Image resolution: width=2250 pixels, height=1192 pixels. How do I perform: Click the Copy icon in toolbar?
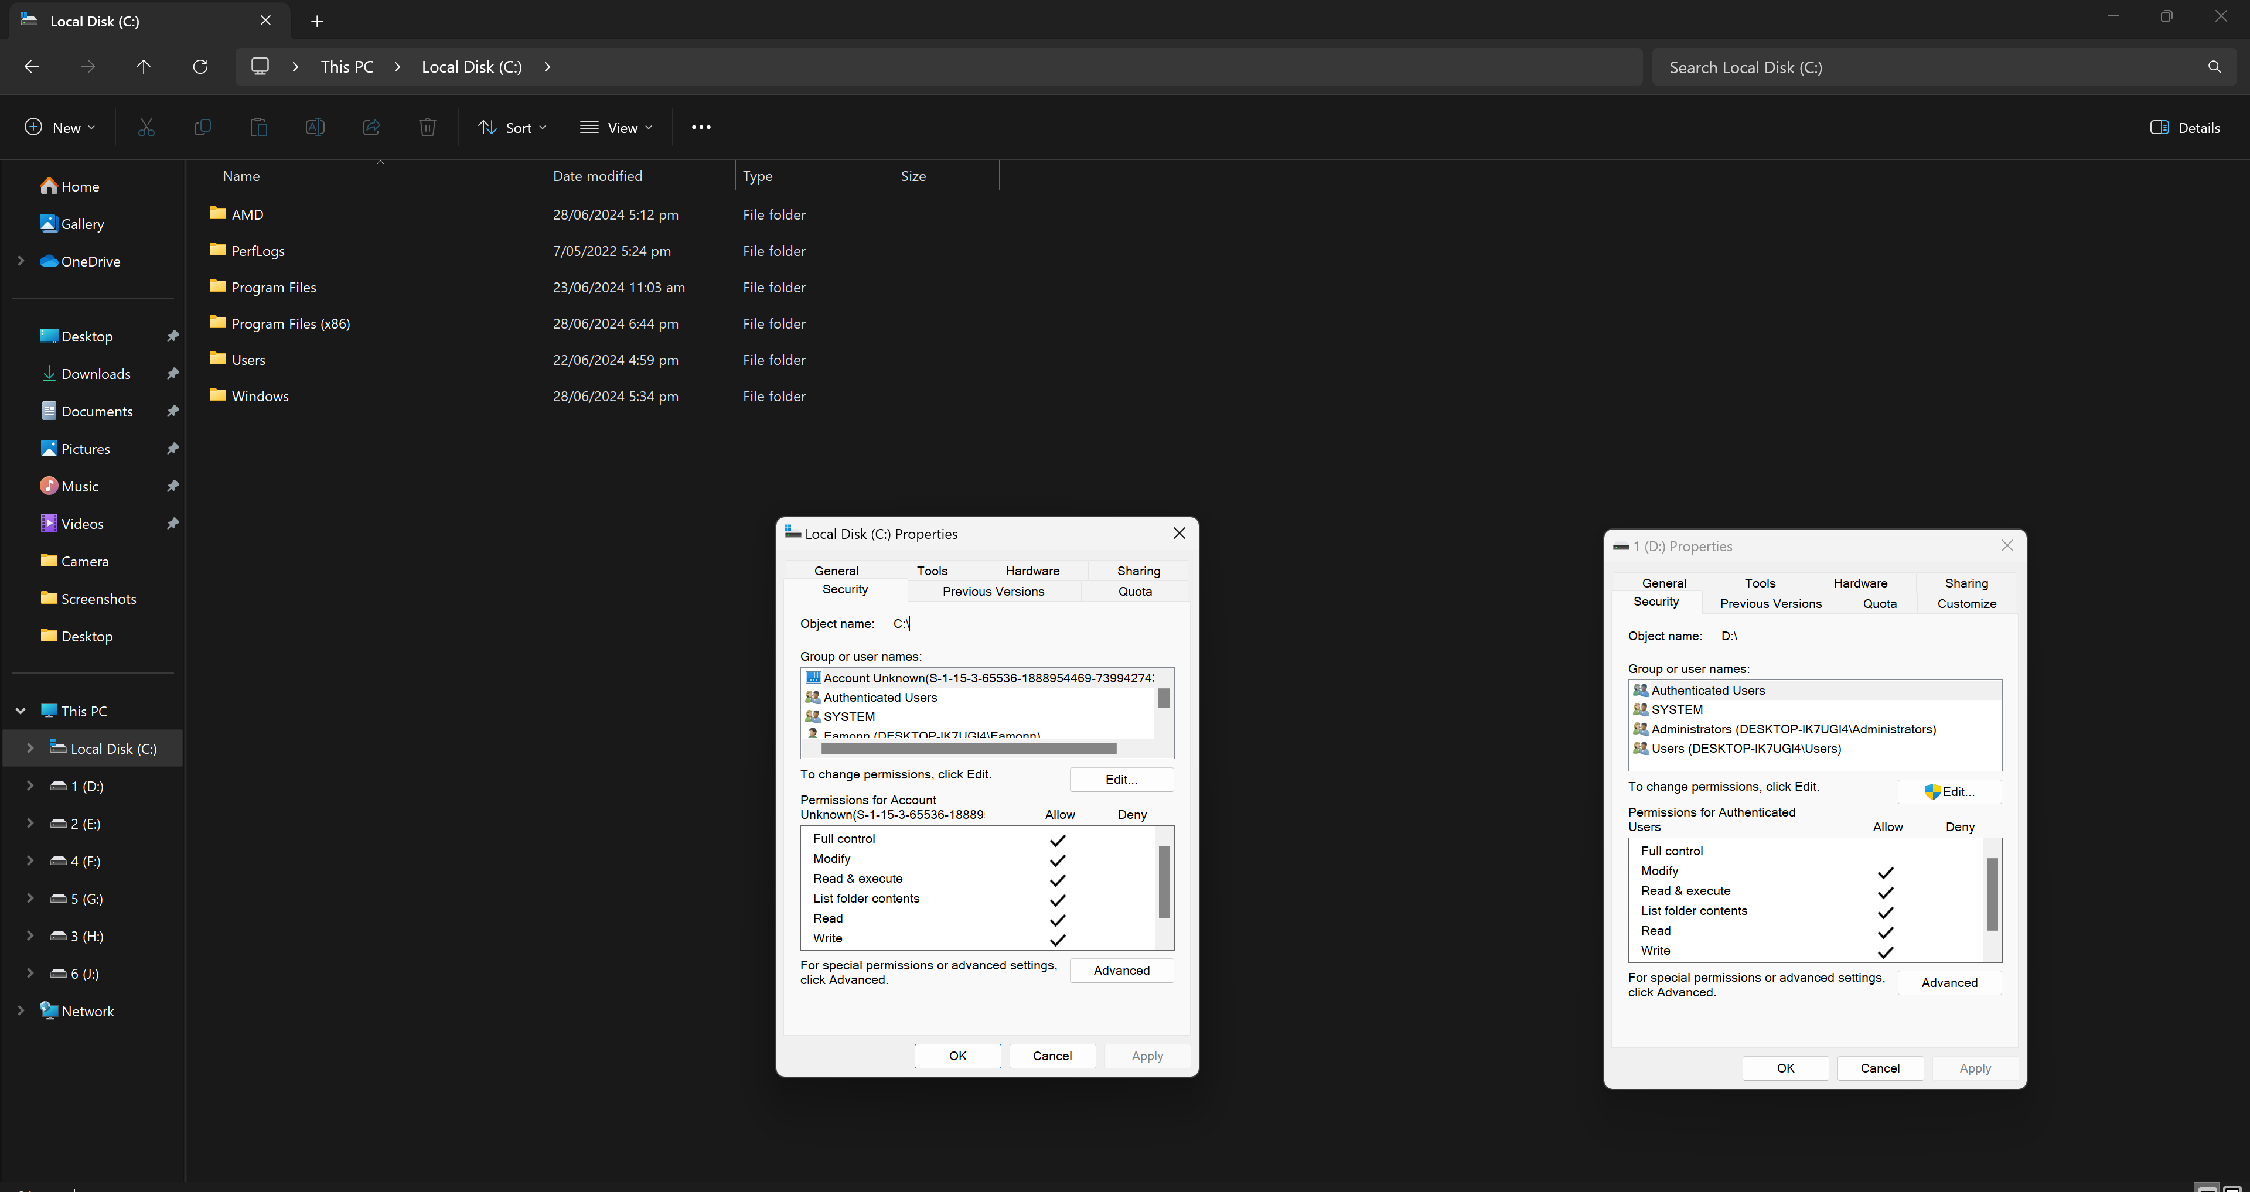click(202, 128)
